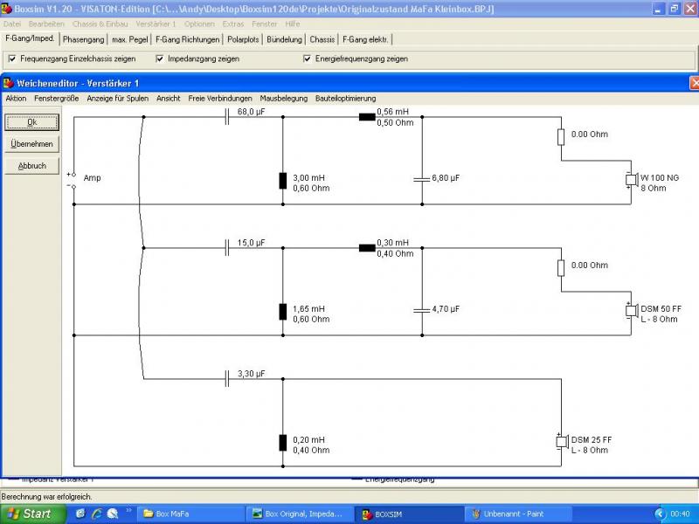The image size is (699, 524).
Task: Click the taskbar clock showing 00:40
Action: pyautogui.click(x=680, y=514)
